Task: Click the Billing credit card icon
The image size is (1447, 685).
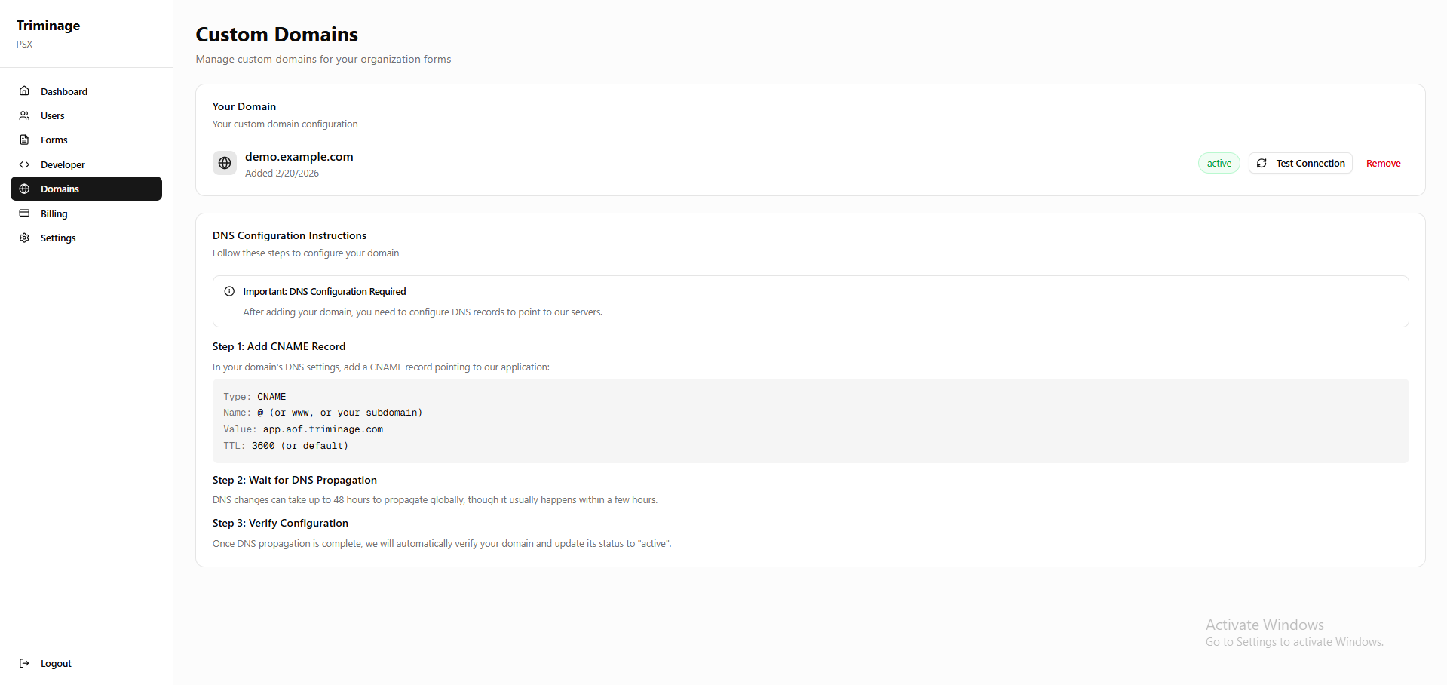Action: (24, 213)
